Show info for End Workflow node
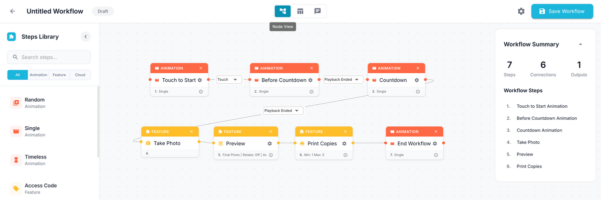The height and width of the screenshot is (200, 601). click(436, 155)
